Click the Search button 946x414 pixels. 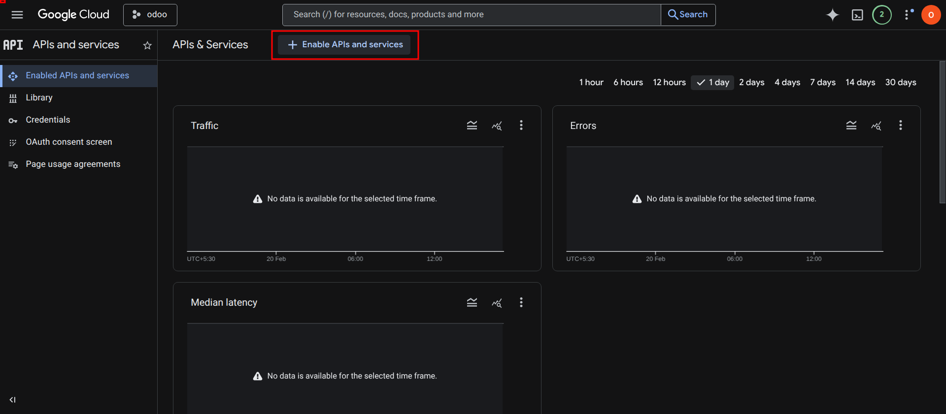[x=688, y=15]
